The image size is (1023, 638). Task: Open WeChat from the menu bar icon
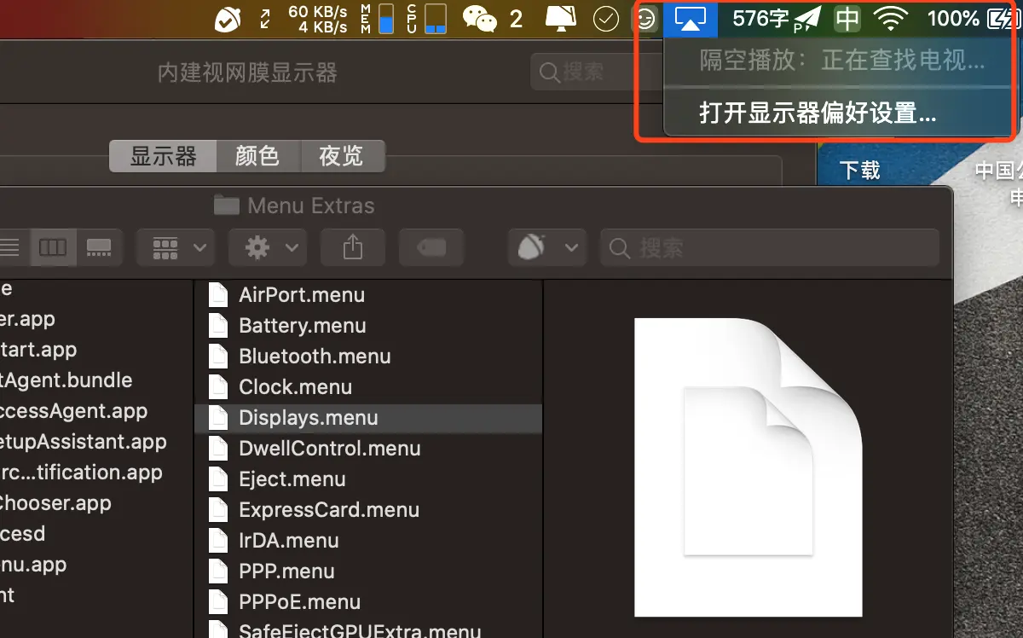pos(479,19)
